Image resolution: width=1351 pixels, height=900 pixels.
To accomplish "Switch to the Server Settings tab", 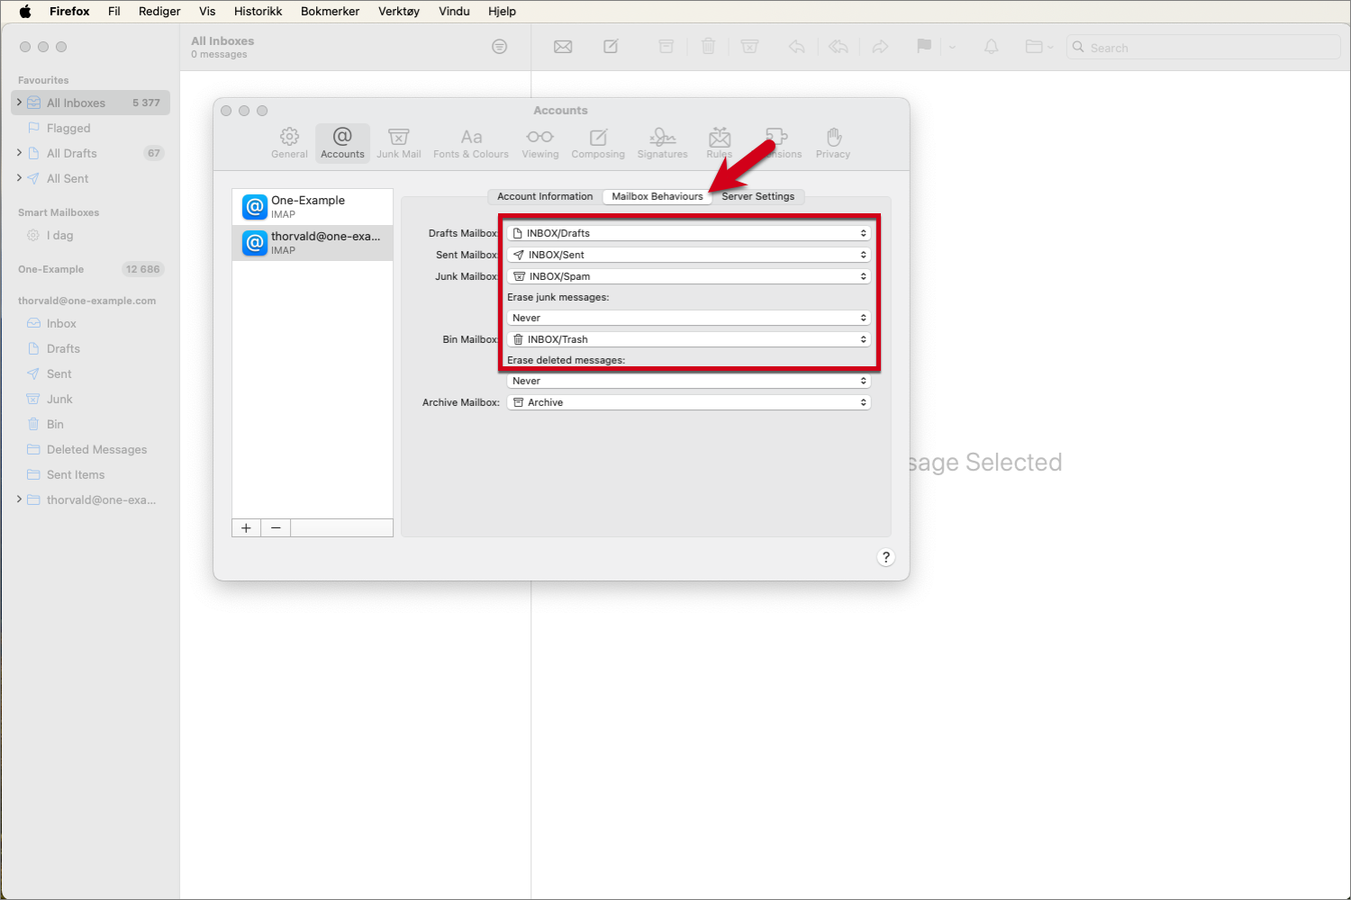I will coord(758,196).
